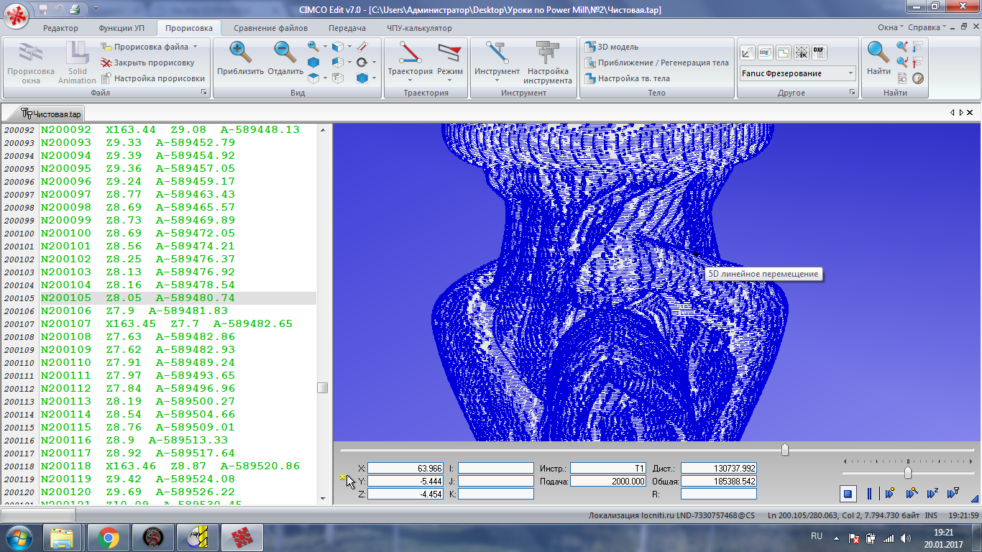This screenshot has height=552, width=982.
Task: Click the X coordinate field
Action: (x=405, y=468)
